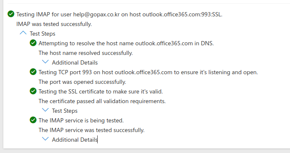Click the success icon next to DNS resolve step
The width and height of the screenshot is (290, 153).
tap(33, 43)
